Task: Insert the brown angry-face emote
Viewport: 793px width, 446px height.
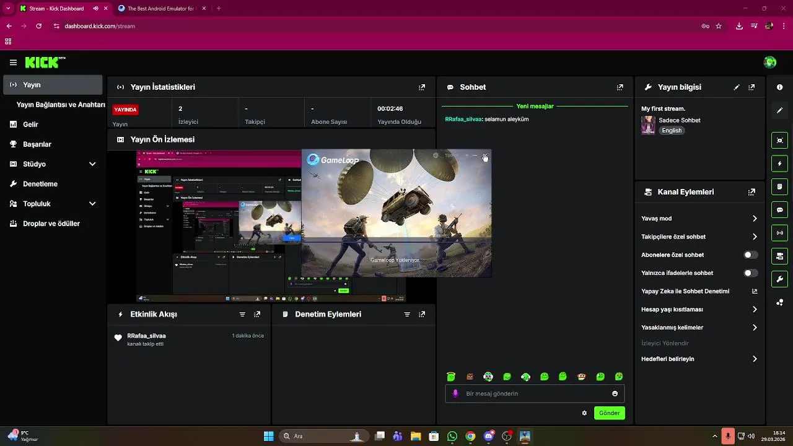Action: tap(470, 377)
